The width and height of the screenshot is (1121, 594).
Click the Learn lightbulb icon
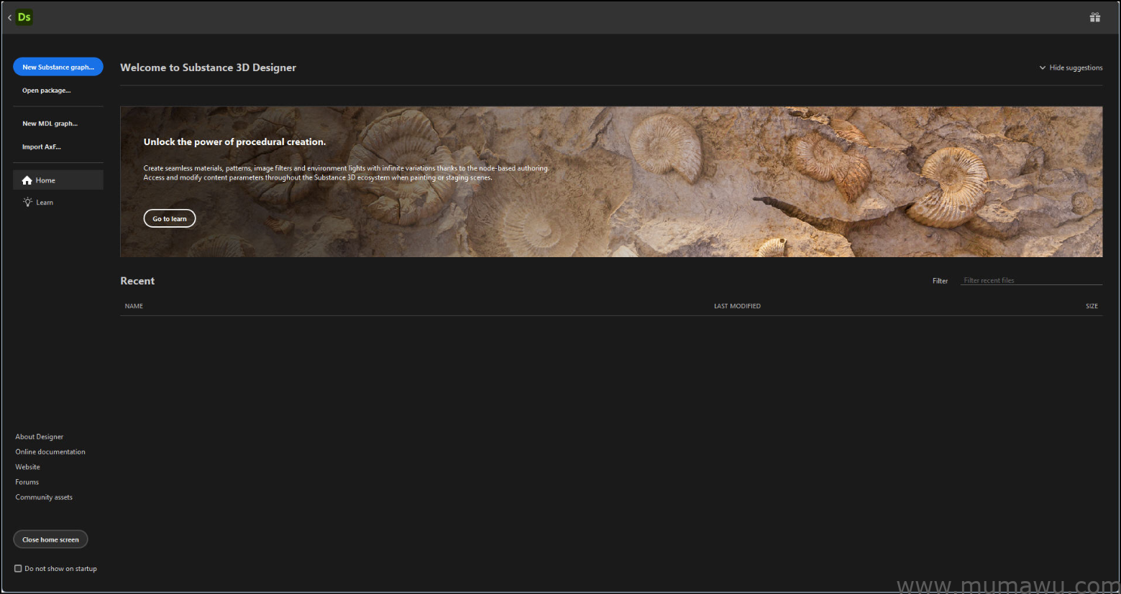[x=27, y=203]
